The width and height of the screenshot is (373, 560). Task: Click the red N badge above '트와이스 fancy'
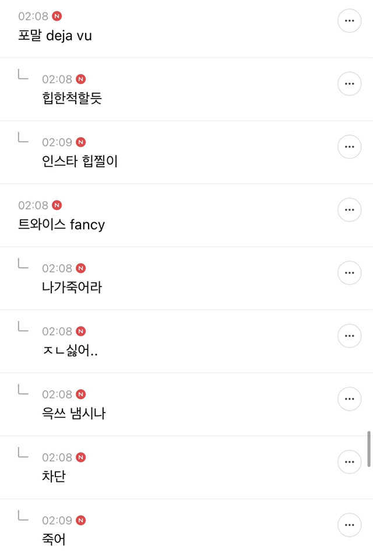[x=57, y=205]
